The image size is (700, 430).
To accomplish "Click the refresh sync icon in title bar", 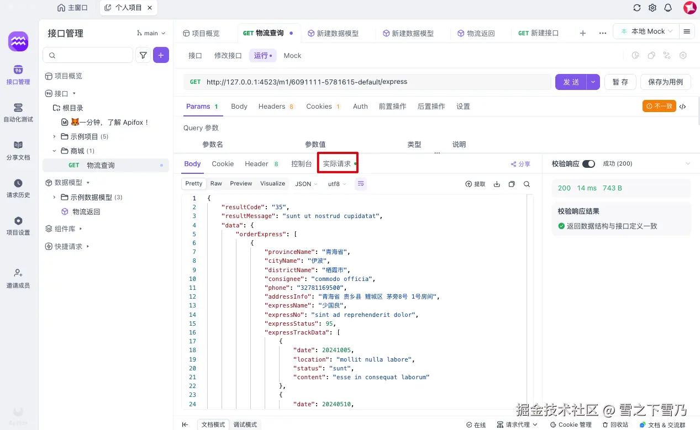I will pos(637,8).
